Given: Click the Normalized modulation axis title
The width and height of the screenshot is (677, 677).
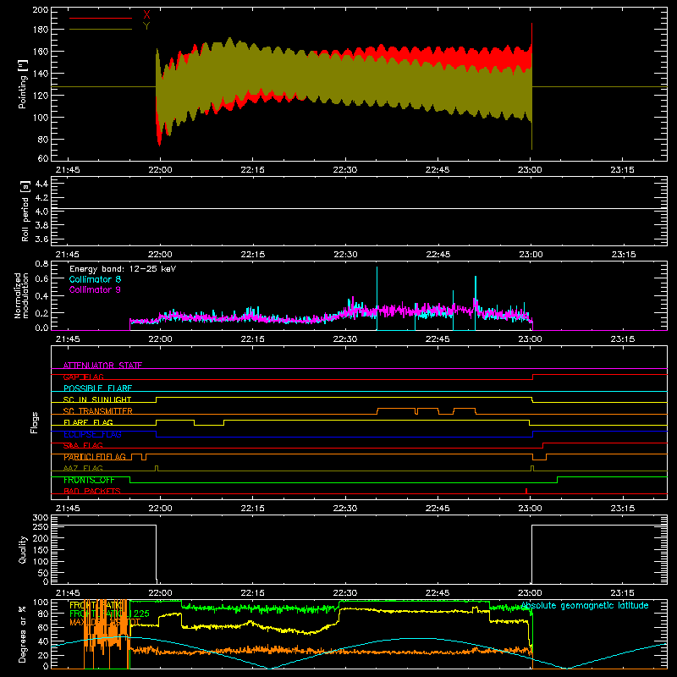Looking at the screenshot, I should (x=22, y=295).
